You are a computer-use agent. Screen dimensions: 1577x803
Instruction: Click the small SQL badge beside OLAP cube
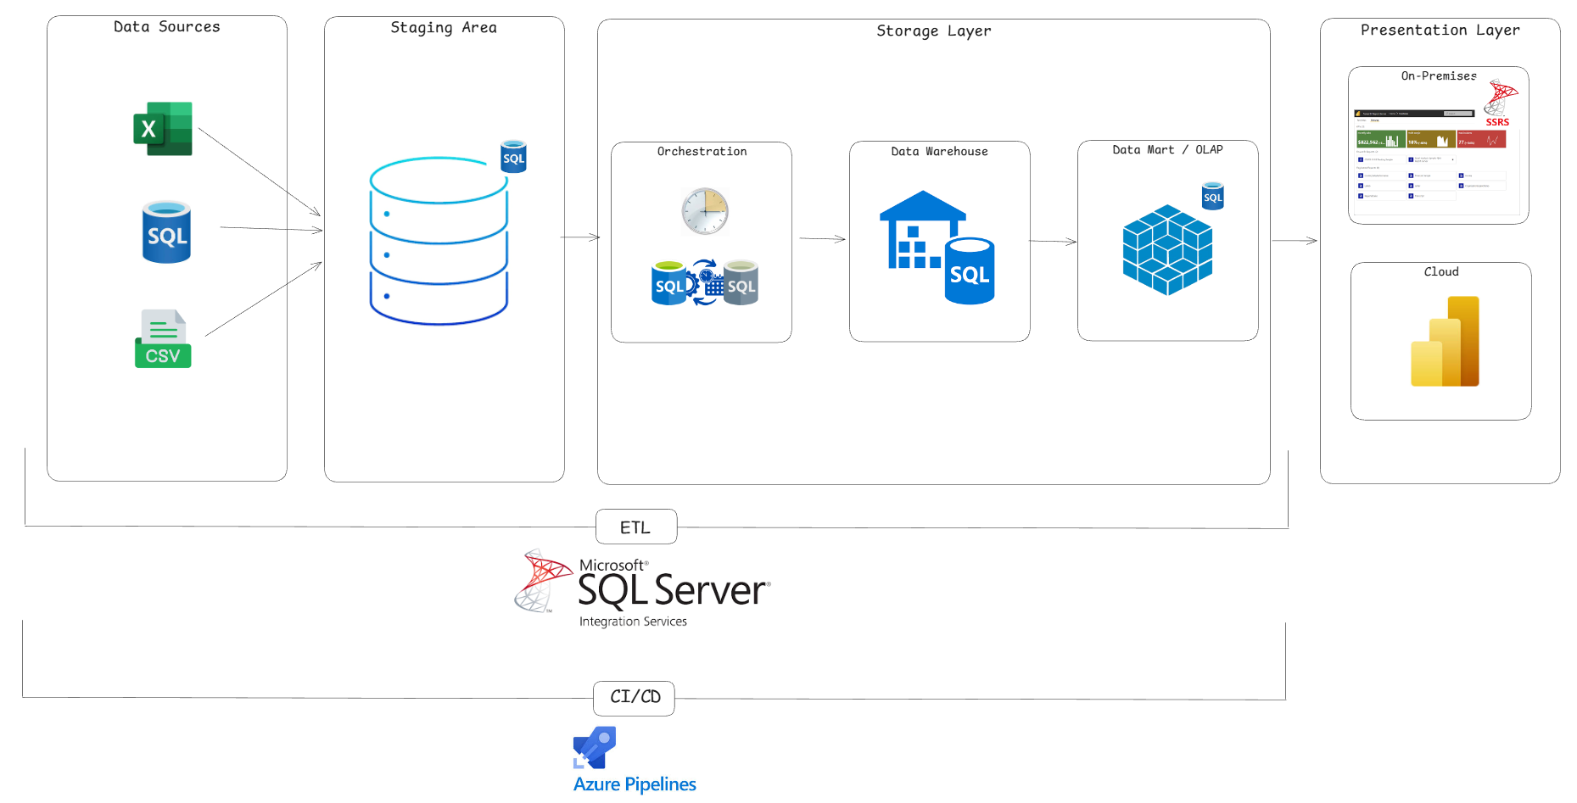point(1213,196)
